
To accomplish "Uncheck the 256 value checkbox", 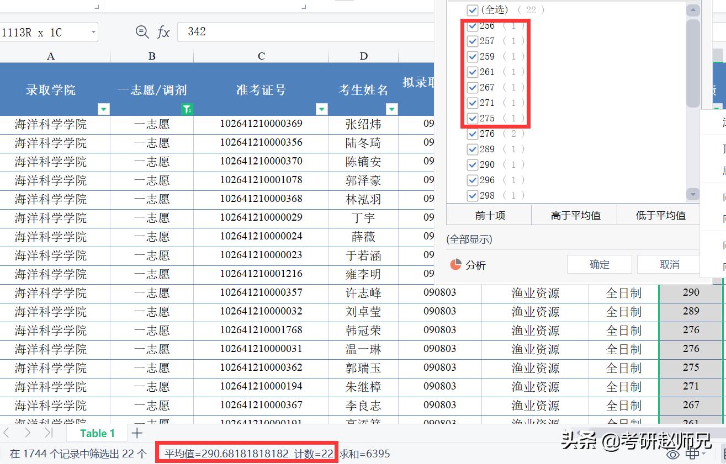I will [x=473, y=25].
